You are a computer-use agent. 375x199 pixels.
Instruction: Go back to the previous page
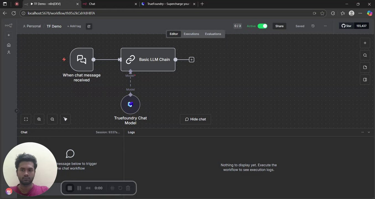coord(5,13)
